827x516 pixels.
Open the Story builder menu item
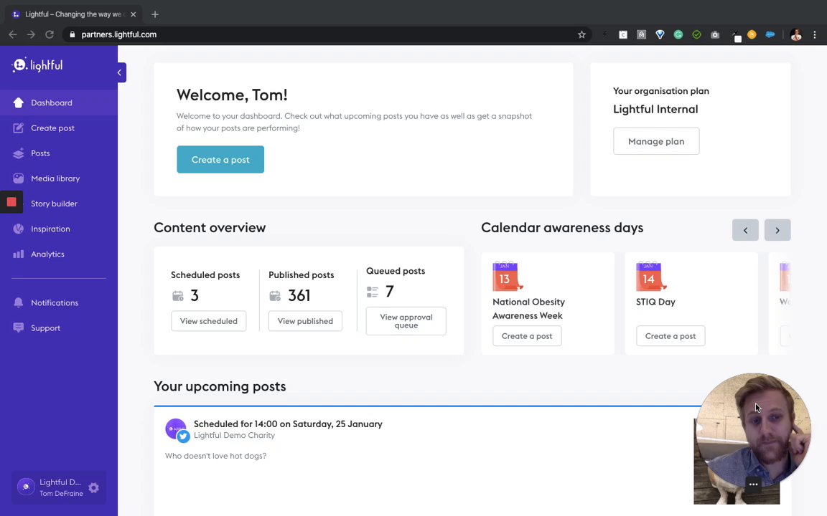pos(54,204)
